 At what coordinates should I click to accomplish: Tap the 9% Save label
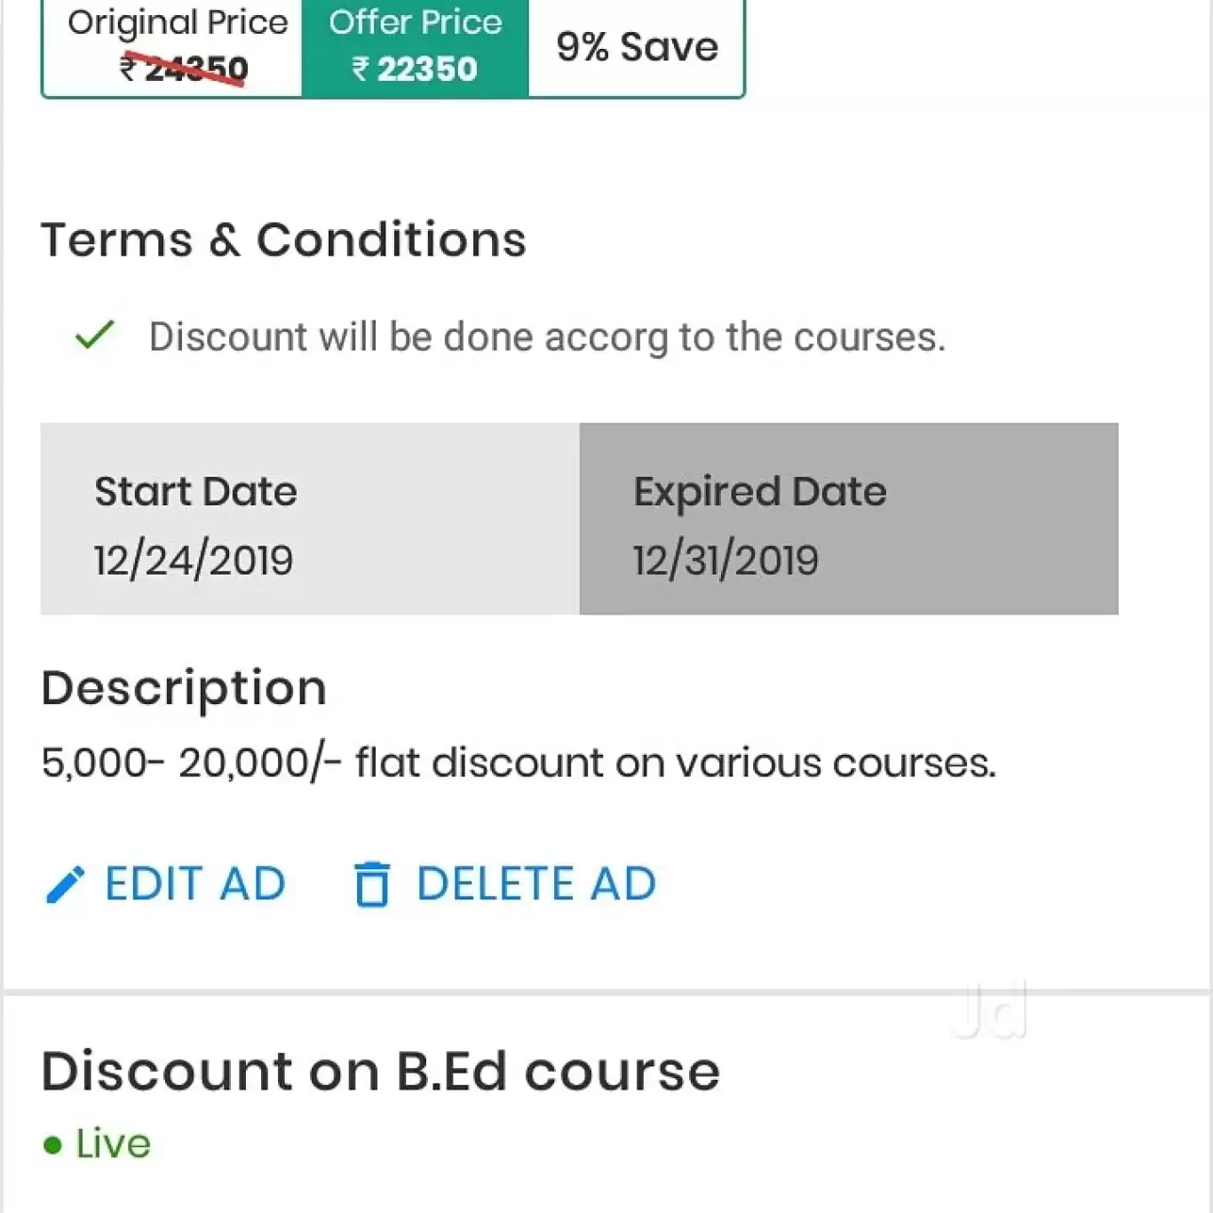coord(637,47)
